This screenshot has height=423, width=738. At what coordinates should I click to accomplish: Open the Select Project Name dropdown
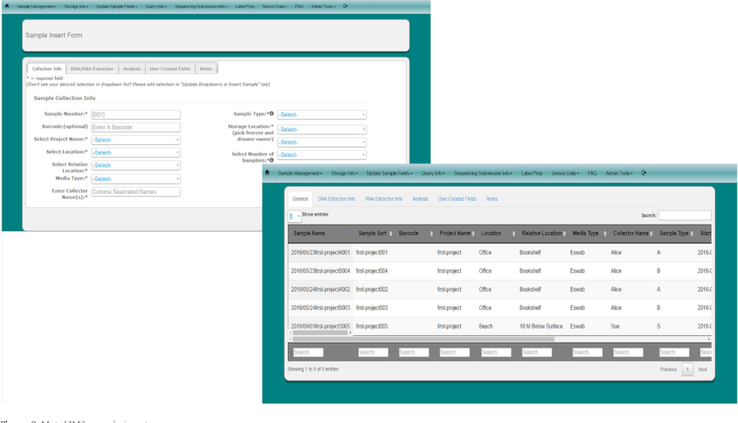(135, 140)
